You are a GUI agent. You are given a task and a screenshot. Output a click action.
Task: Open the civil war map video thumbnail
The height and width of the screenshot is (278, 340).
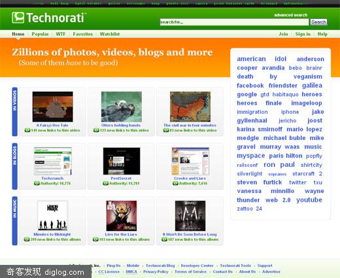tap(190, 107)
